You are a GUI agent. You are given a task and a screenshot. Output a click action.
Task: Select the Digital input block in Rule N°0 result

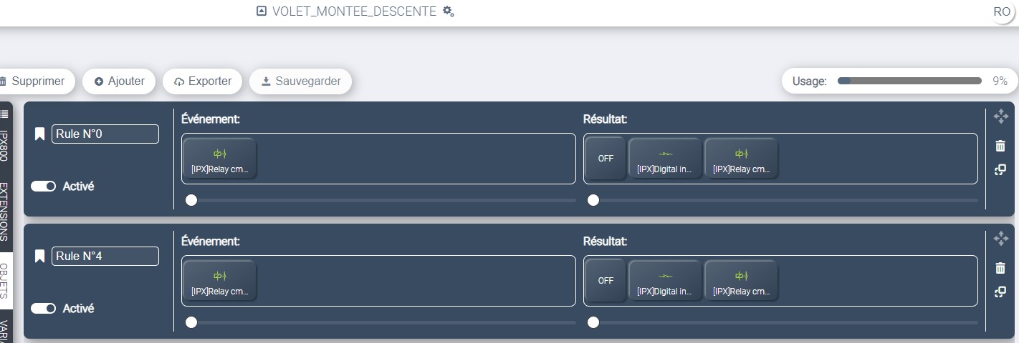[x=665, y=158]
